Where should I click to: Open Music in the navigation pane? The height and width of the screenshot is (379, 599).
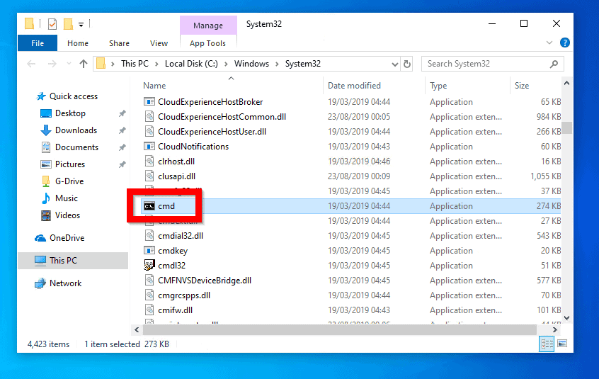pyautogui.click(x=66, y=198)
